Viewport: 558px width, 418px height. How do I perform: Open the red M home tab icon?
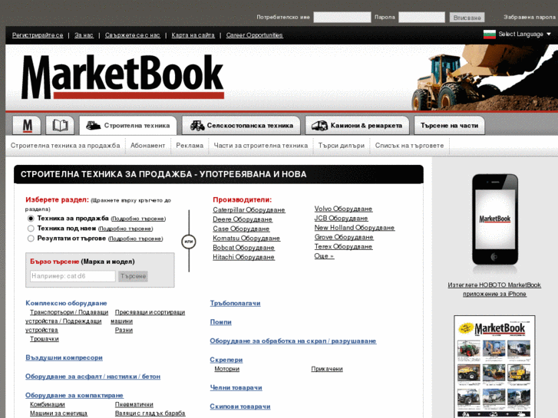click(27, 125)
